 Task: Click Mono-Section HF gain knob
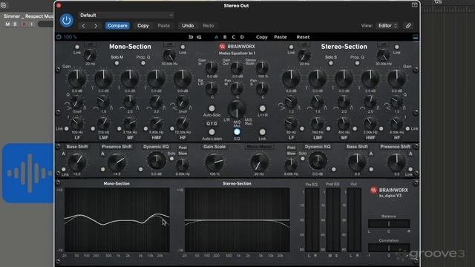click(183, 79)
